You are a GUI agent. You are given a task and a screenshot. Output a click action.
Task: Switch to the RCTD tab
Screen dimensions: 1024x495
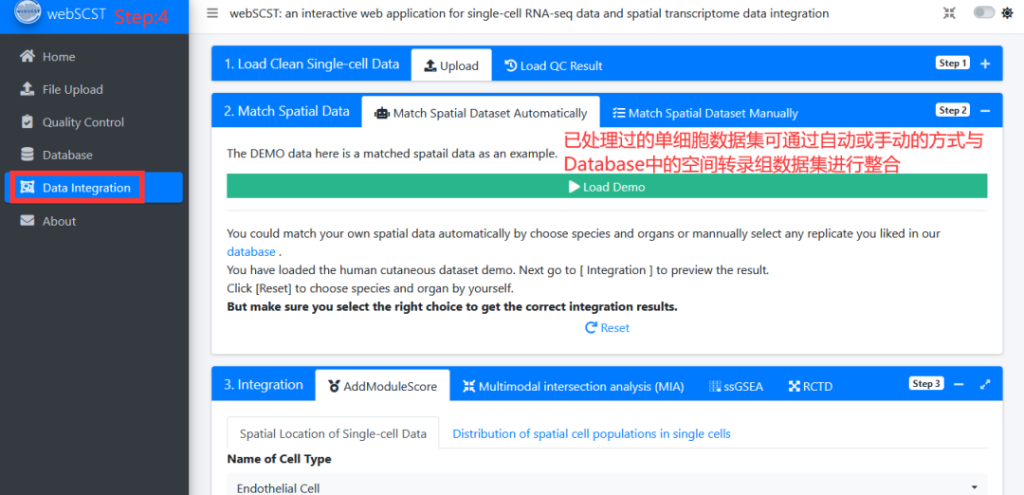click(x=810, y=386)
